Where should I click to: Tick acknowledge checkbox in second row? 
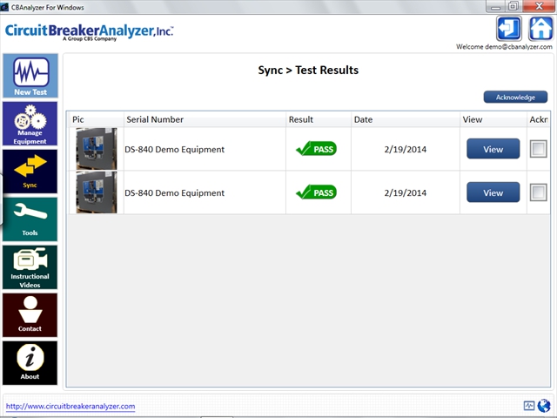pos(538,192)
